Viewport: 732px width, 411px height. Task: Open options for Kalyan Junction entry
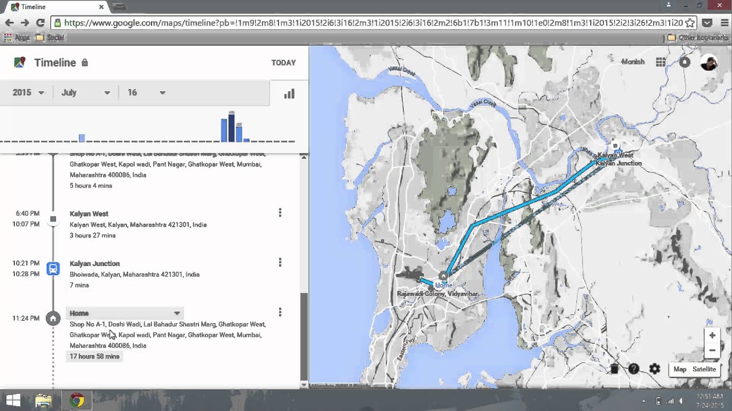click(x=280, y=263)
